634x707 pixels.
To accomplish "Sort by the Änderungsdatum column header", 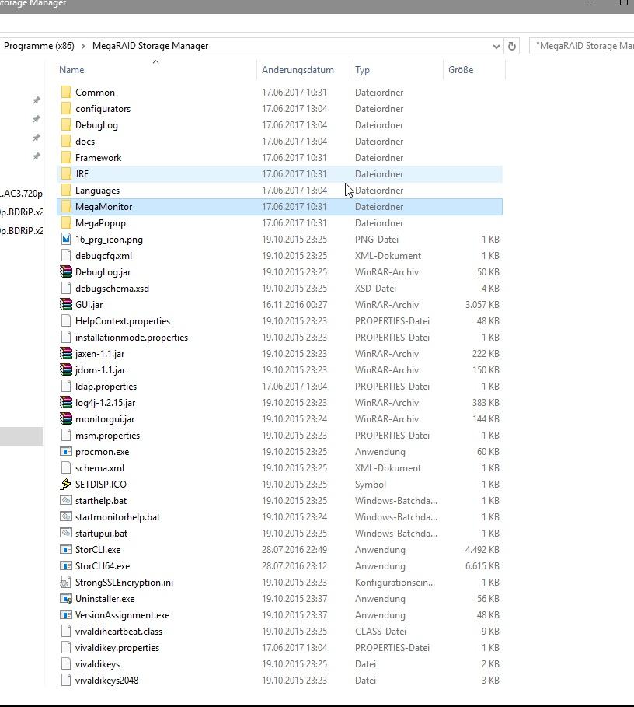I will [x=303, y=70].
